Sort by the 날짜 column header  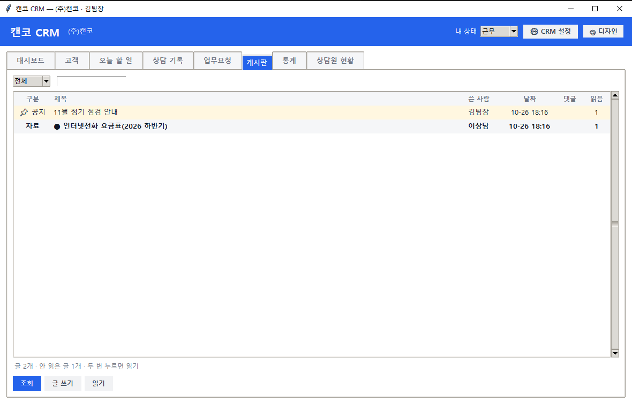pos(530,99)
